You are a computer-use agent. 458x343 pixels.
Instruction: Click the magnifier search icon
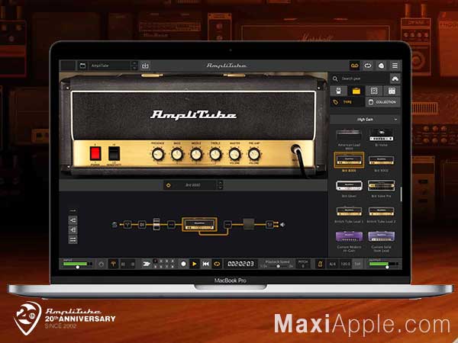tap(335, 79)
